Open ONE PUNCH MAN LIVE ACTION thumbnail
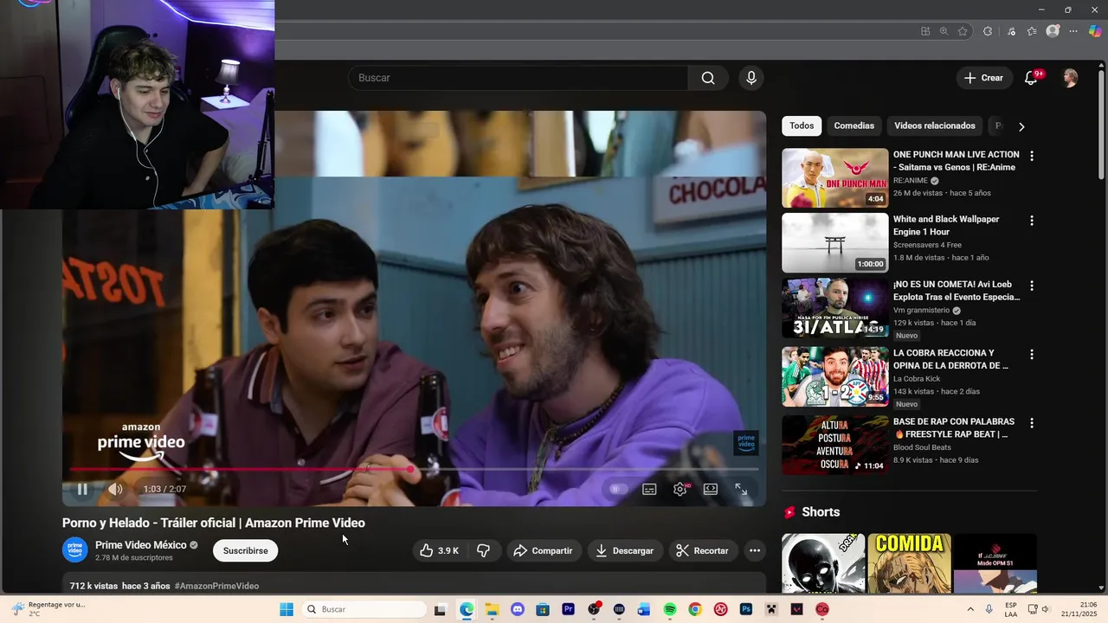This screenshot has width=1108, height=623. pyautogui.click(x=835, y=178)
